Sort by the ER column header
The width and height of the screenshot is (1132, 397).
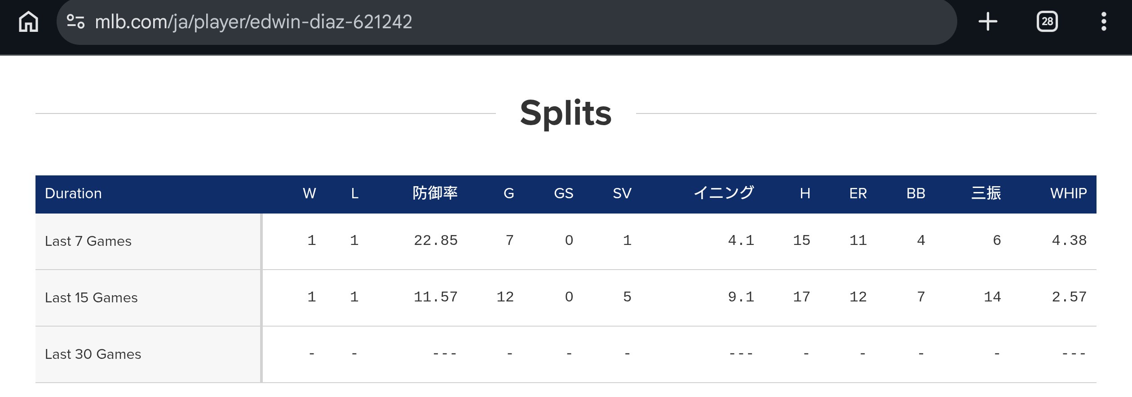pyautogui.click(x=858, y=193)
